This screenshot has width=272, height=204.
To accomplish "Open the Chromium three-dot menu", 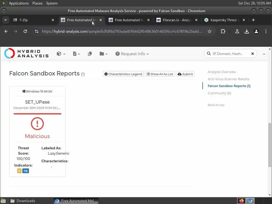I will [266, 31].
